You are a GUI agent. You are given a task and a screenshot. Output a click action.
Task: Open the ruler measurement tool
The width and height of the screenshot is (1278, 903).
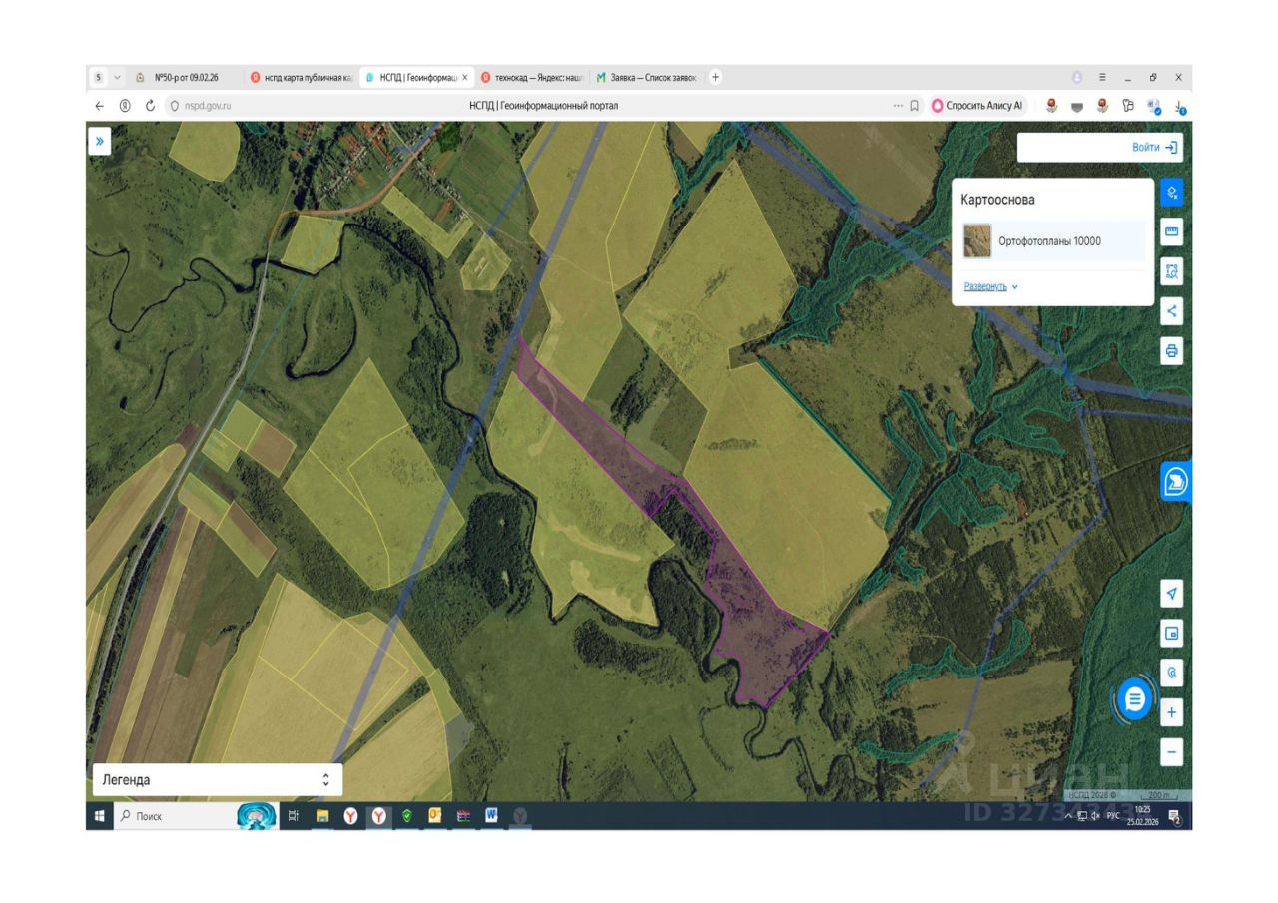tap(1172, 231)
